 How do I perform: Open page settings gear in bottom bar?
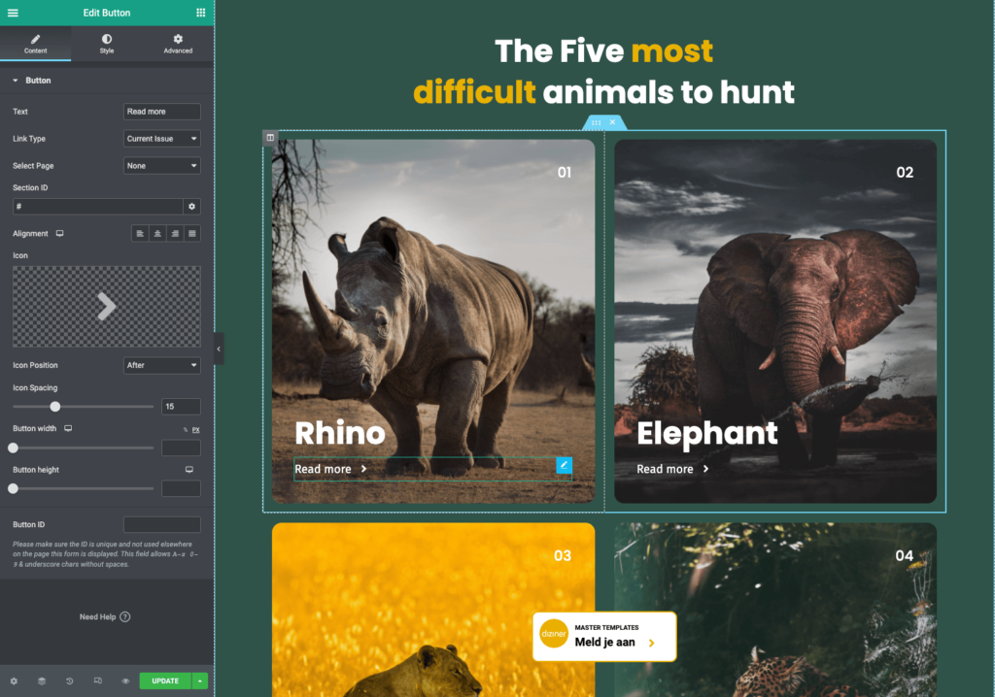pyautogui.click(x=14, y=681)
